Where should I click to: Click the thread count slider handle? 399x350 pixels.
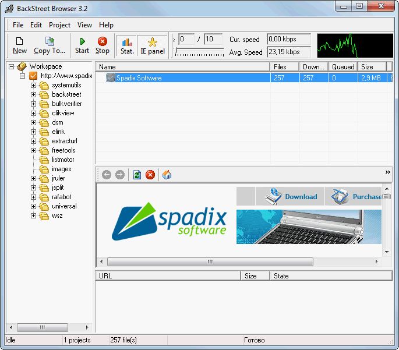click(x=176, y=50)
